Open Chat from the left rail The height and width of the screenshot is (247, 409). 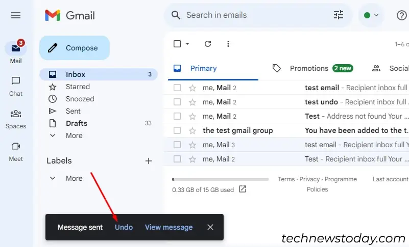[16, 87]
